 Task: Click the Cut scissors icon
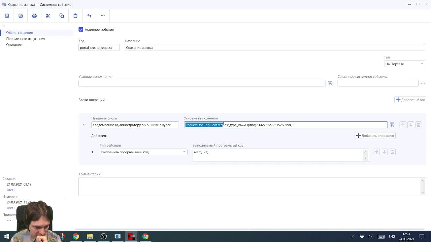pos(48,16)
